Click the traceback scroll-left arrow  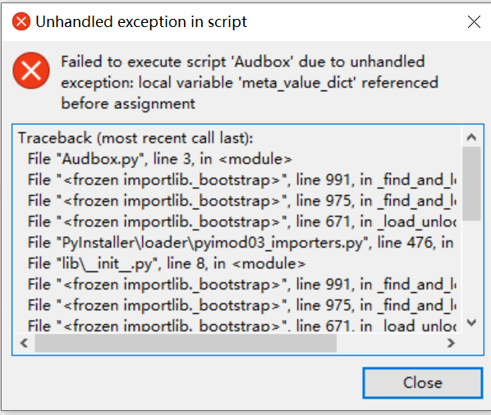click(x=24, y=343)
